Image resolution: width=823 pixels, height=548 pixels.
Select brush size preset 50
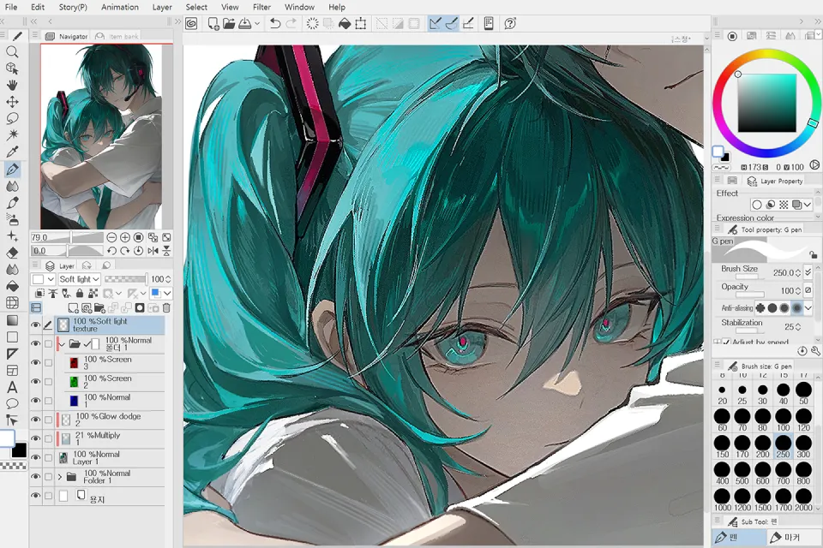coord(803,392)
